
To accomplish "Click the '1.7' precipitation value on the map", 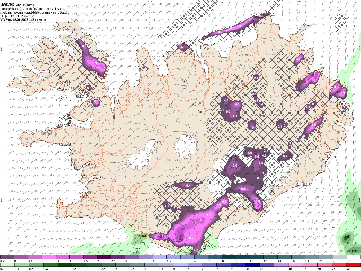I will point(180,239).
